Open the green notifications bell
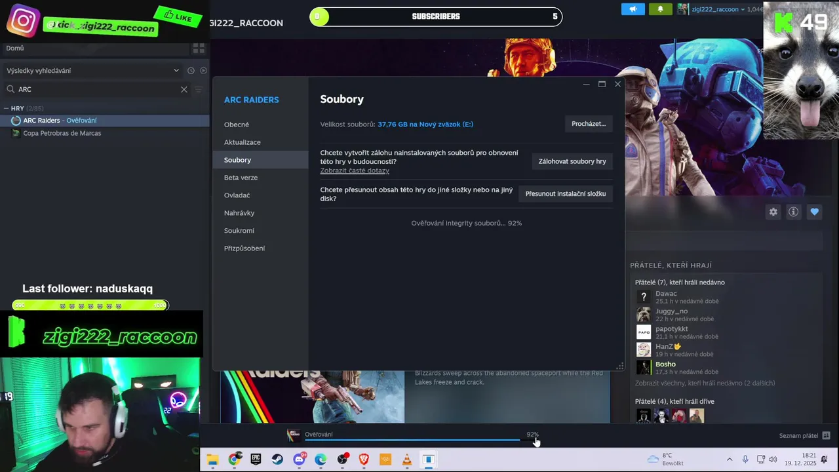Image resolution: width=839 pixels, height=472 pixels. point(660,9)
